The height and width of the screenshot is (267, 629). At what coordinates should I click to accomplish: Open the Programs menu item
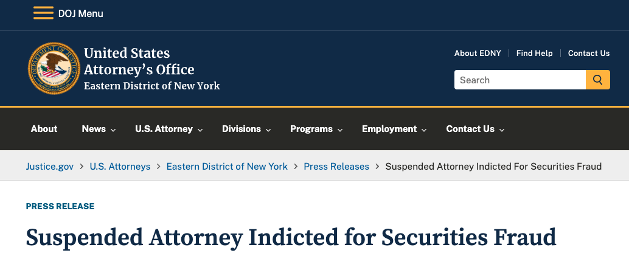(x=316, y=129)
